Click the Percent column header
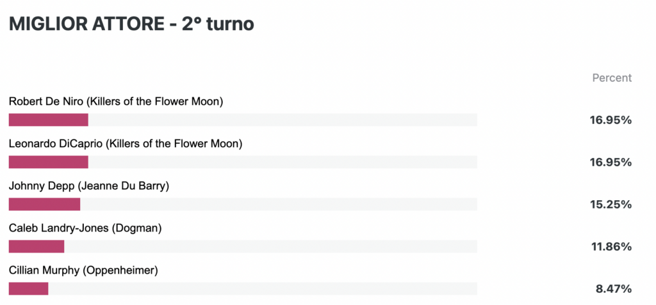Viewport: 656px width, 305px height. point(612,78)
